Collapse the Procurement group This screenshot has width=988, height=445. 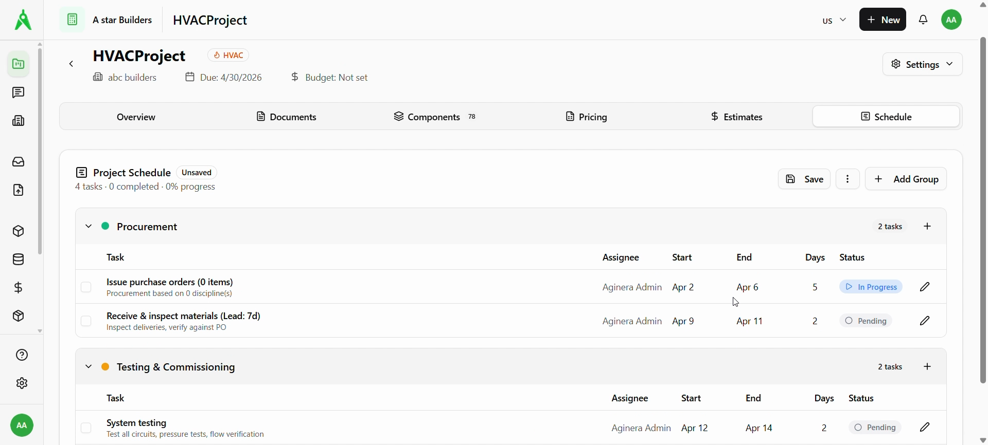[89, 227]
